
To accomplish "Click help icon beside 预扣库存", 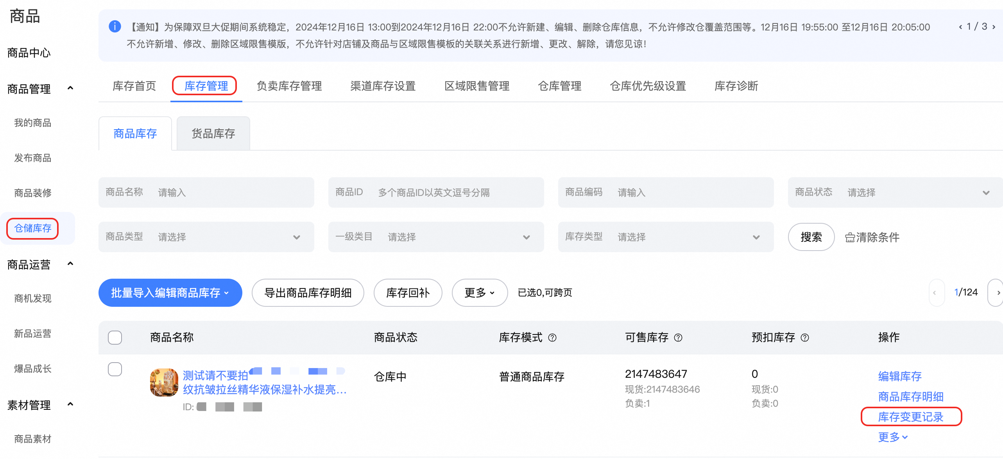I will coord(805,338).
